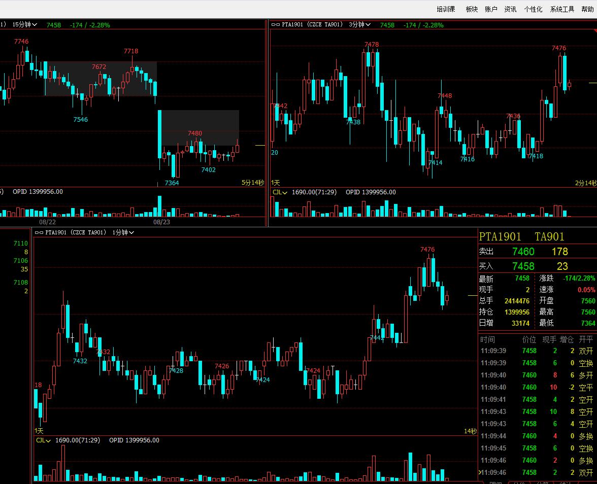
Task: Open the 培训课 menu
Action: pos(446,9)
